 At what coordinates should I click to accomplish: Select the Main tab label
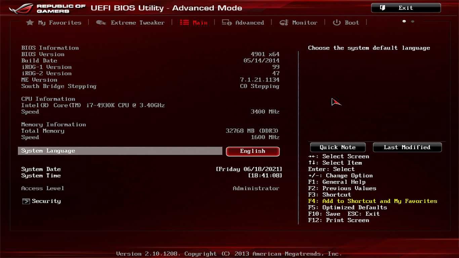point(200,23)
